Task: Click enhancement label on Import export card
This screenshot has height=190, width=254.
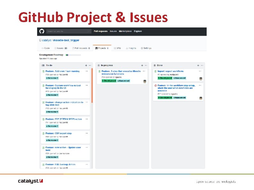Action: (179, 78)
